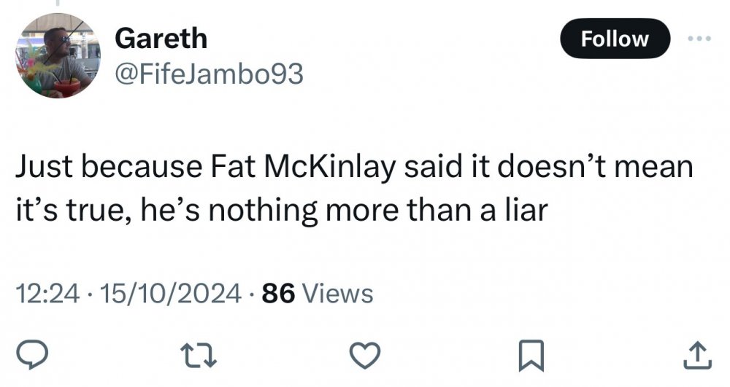Click the bold 86 view count
The image size is (730, 387).
(278, 294)
